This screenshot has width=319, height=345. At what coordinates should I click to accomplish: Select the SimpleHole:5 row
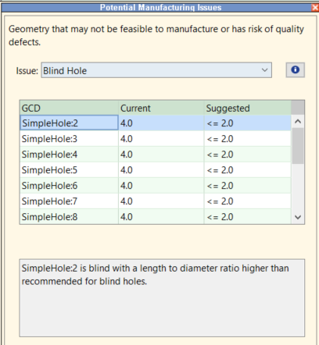(156, 170)
